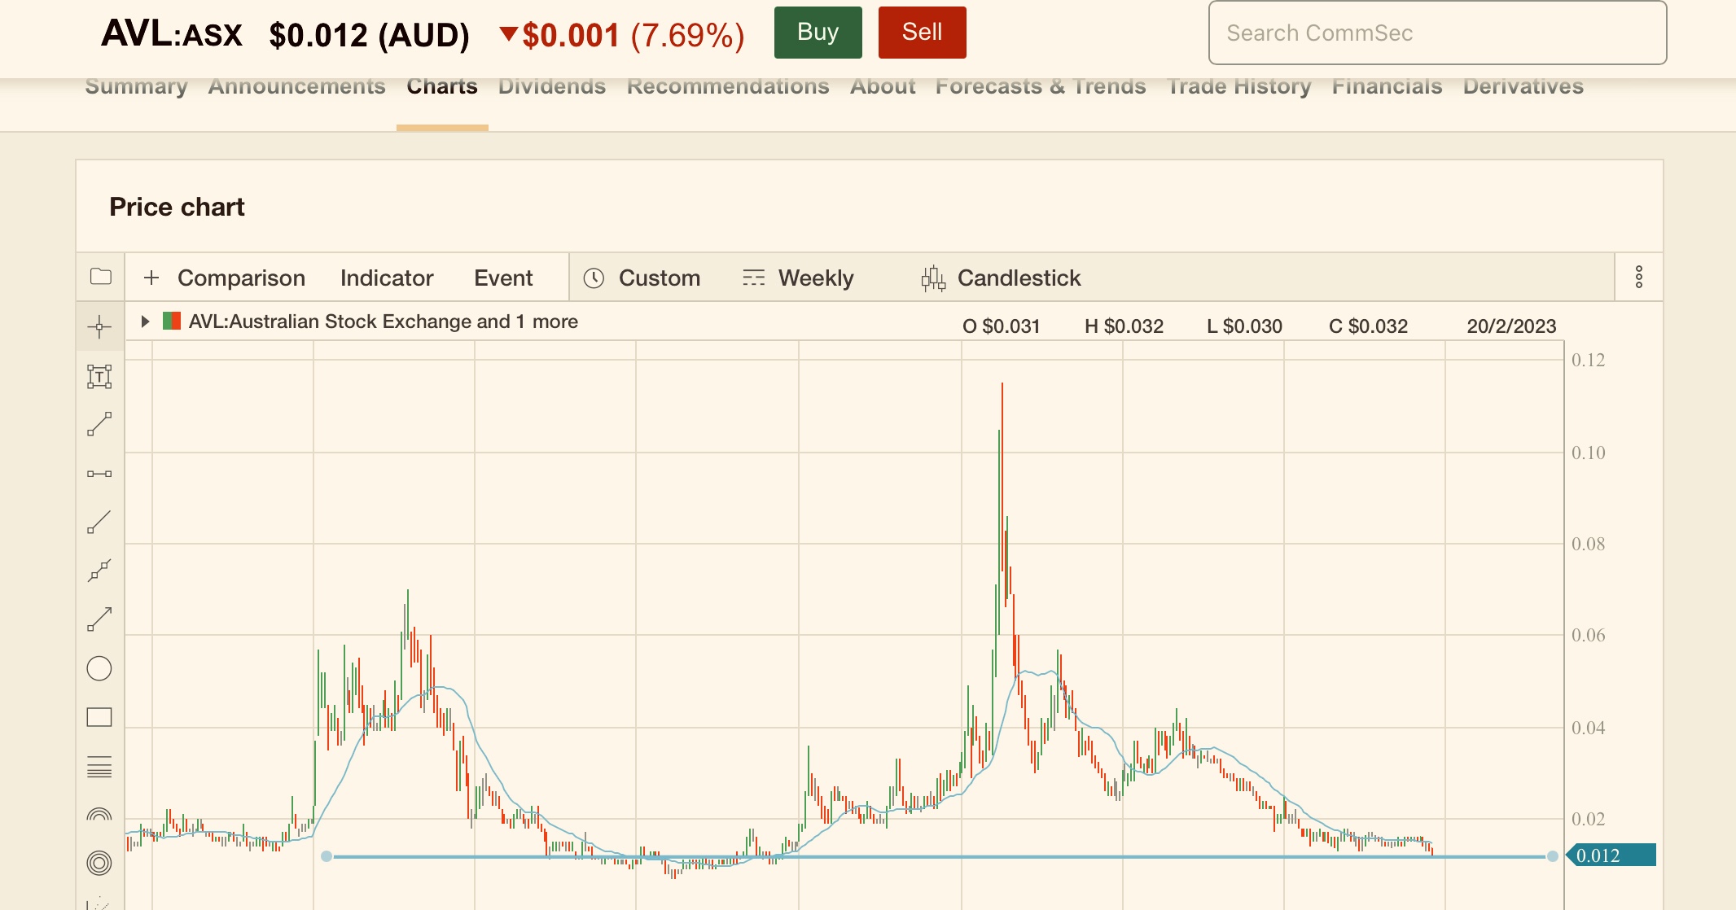Select the crosshair cursor tool

point(99,327)
